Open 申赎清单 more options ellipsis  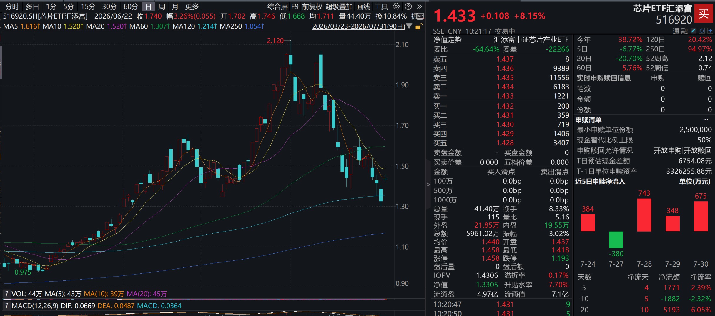(x=706, y=120)
